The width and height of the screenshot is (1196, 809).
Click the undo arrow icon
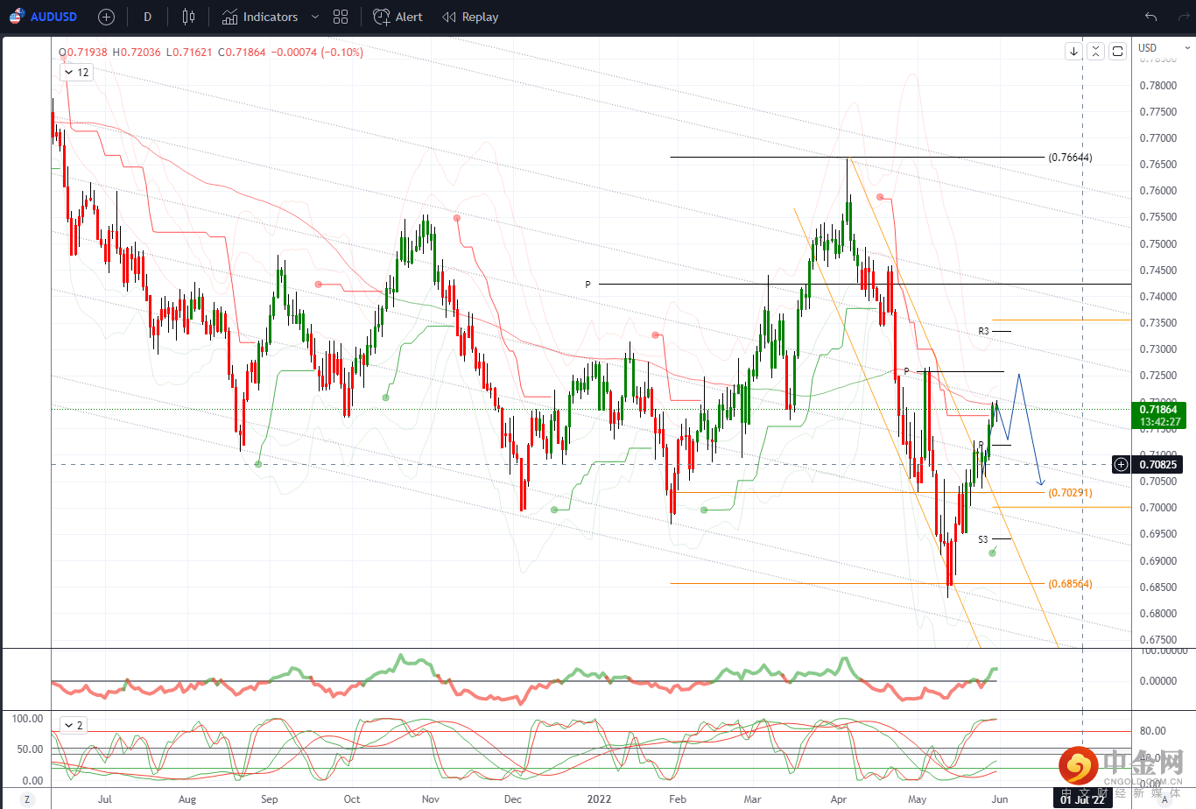(1150, 17)
